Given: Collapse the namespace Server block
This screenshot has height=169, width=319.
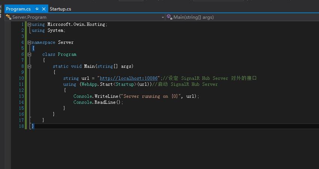Looking at the screenshot, I should (30, 42).
